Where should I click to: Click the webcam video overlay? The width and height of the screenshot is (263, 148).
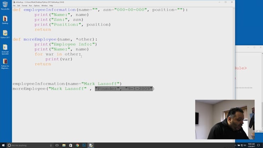pyautogui.click(x=225, y=120)
